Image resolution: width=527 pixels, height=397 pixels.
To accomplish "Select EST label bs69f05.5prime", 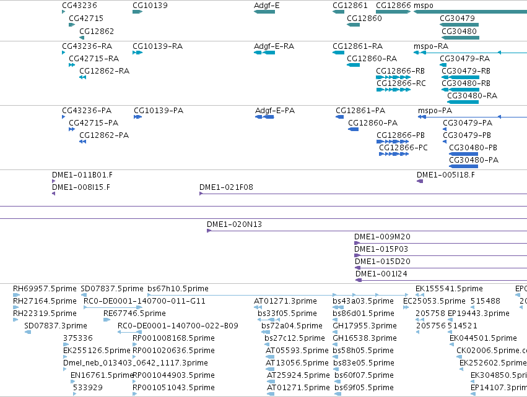I will (x=364, y=388).
